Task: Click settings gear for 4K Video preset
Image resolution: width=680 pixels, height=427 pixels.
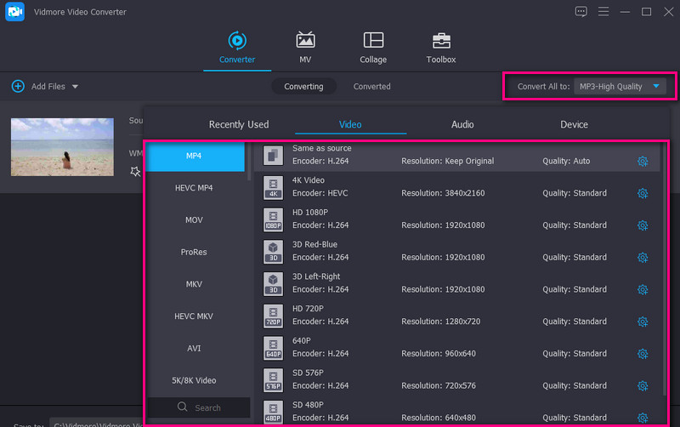Action: (x=643, y=193)
